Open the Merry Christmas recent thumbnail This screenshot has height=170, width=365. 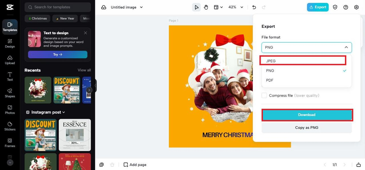(38, 90)
